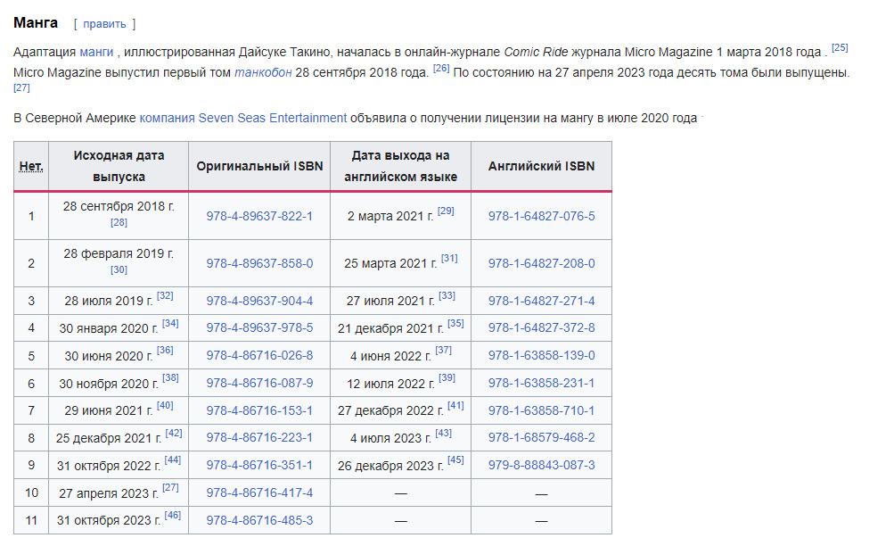The height and width of the screenshot is (538, 894).
Task: Click the 'Нет.' column header abbreviation
Action: point(31,167)
